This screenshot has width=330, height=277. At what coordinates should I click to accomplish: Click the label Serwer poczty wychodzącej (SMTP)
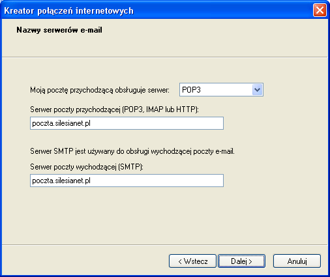[87, 167]
